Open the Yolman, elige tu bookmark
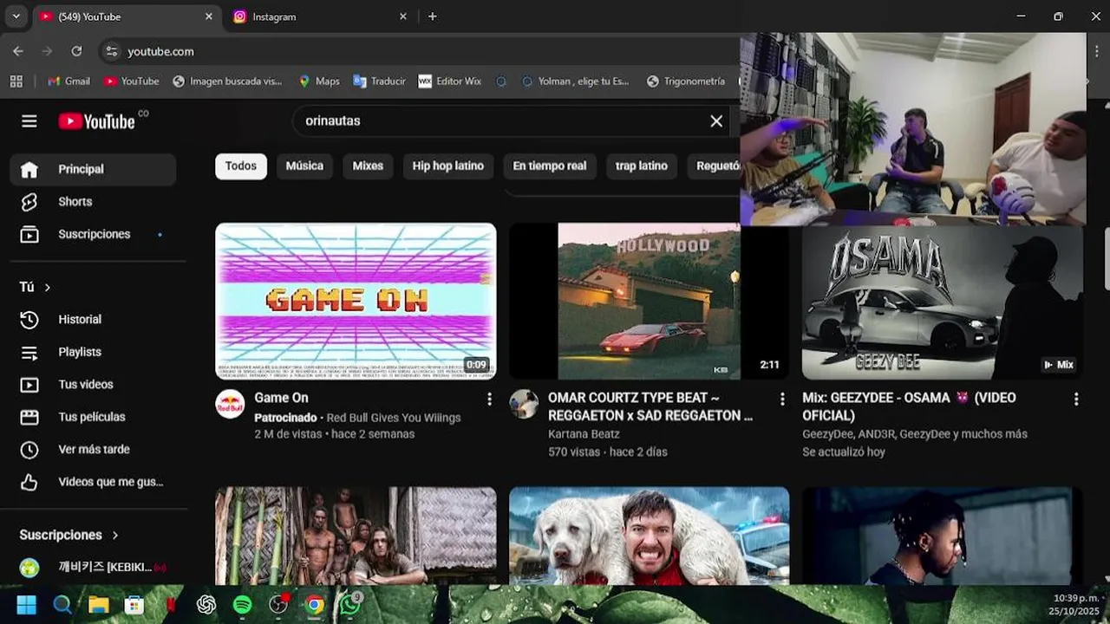 click(x=575, y=81)
